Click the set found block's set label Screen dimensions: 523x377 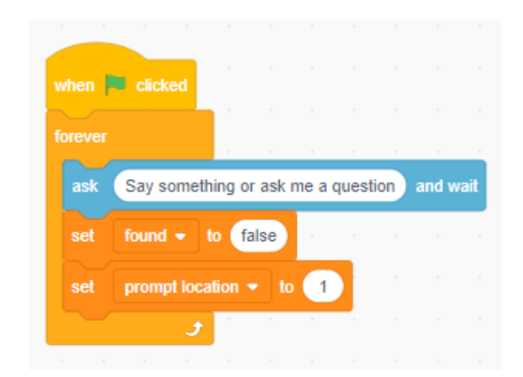coord(83,236)
